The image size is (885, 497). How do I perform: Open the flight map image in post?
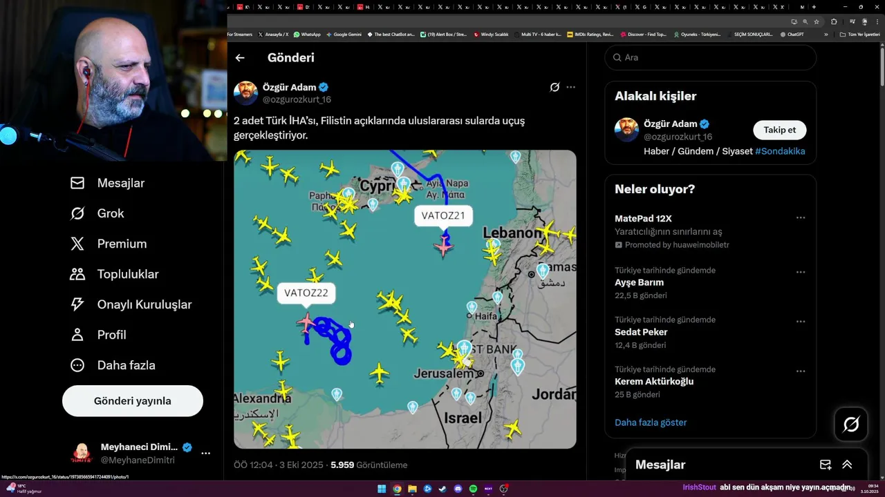click(404, 299)
